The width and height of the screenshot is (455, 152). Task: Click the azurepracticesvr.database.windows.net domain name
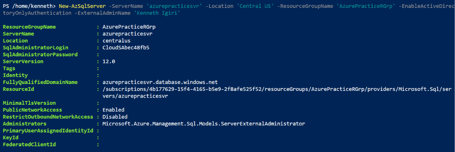160,82
